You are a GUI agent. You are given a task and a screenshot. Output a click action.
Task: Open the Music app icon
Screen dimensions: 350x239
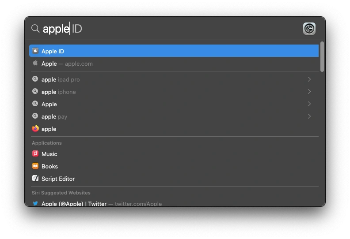tap(35, 154)
